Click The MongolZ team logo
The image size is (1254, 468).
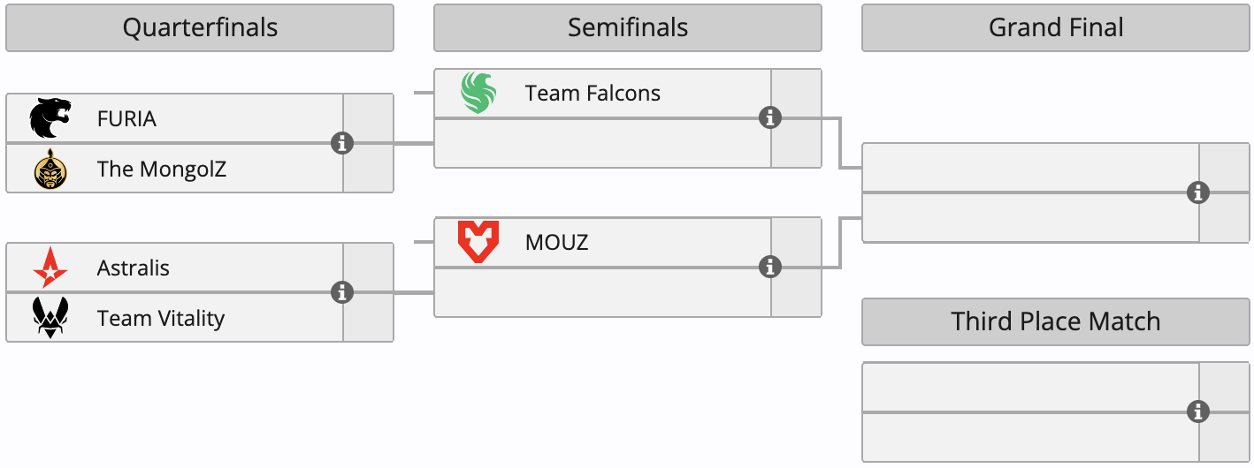click(50, 169)
